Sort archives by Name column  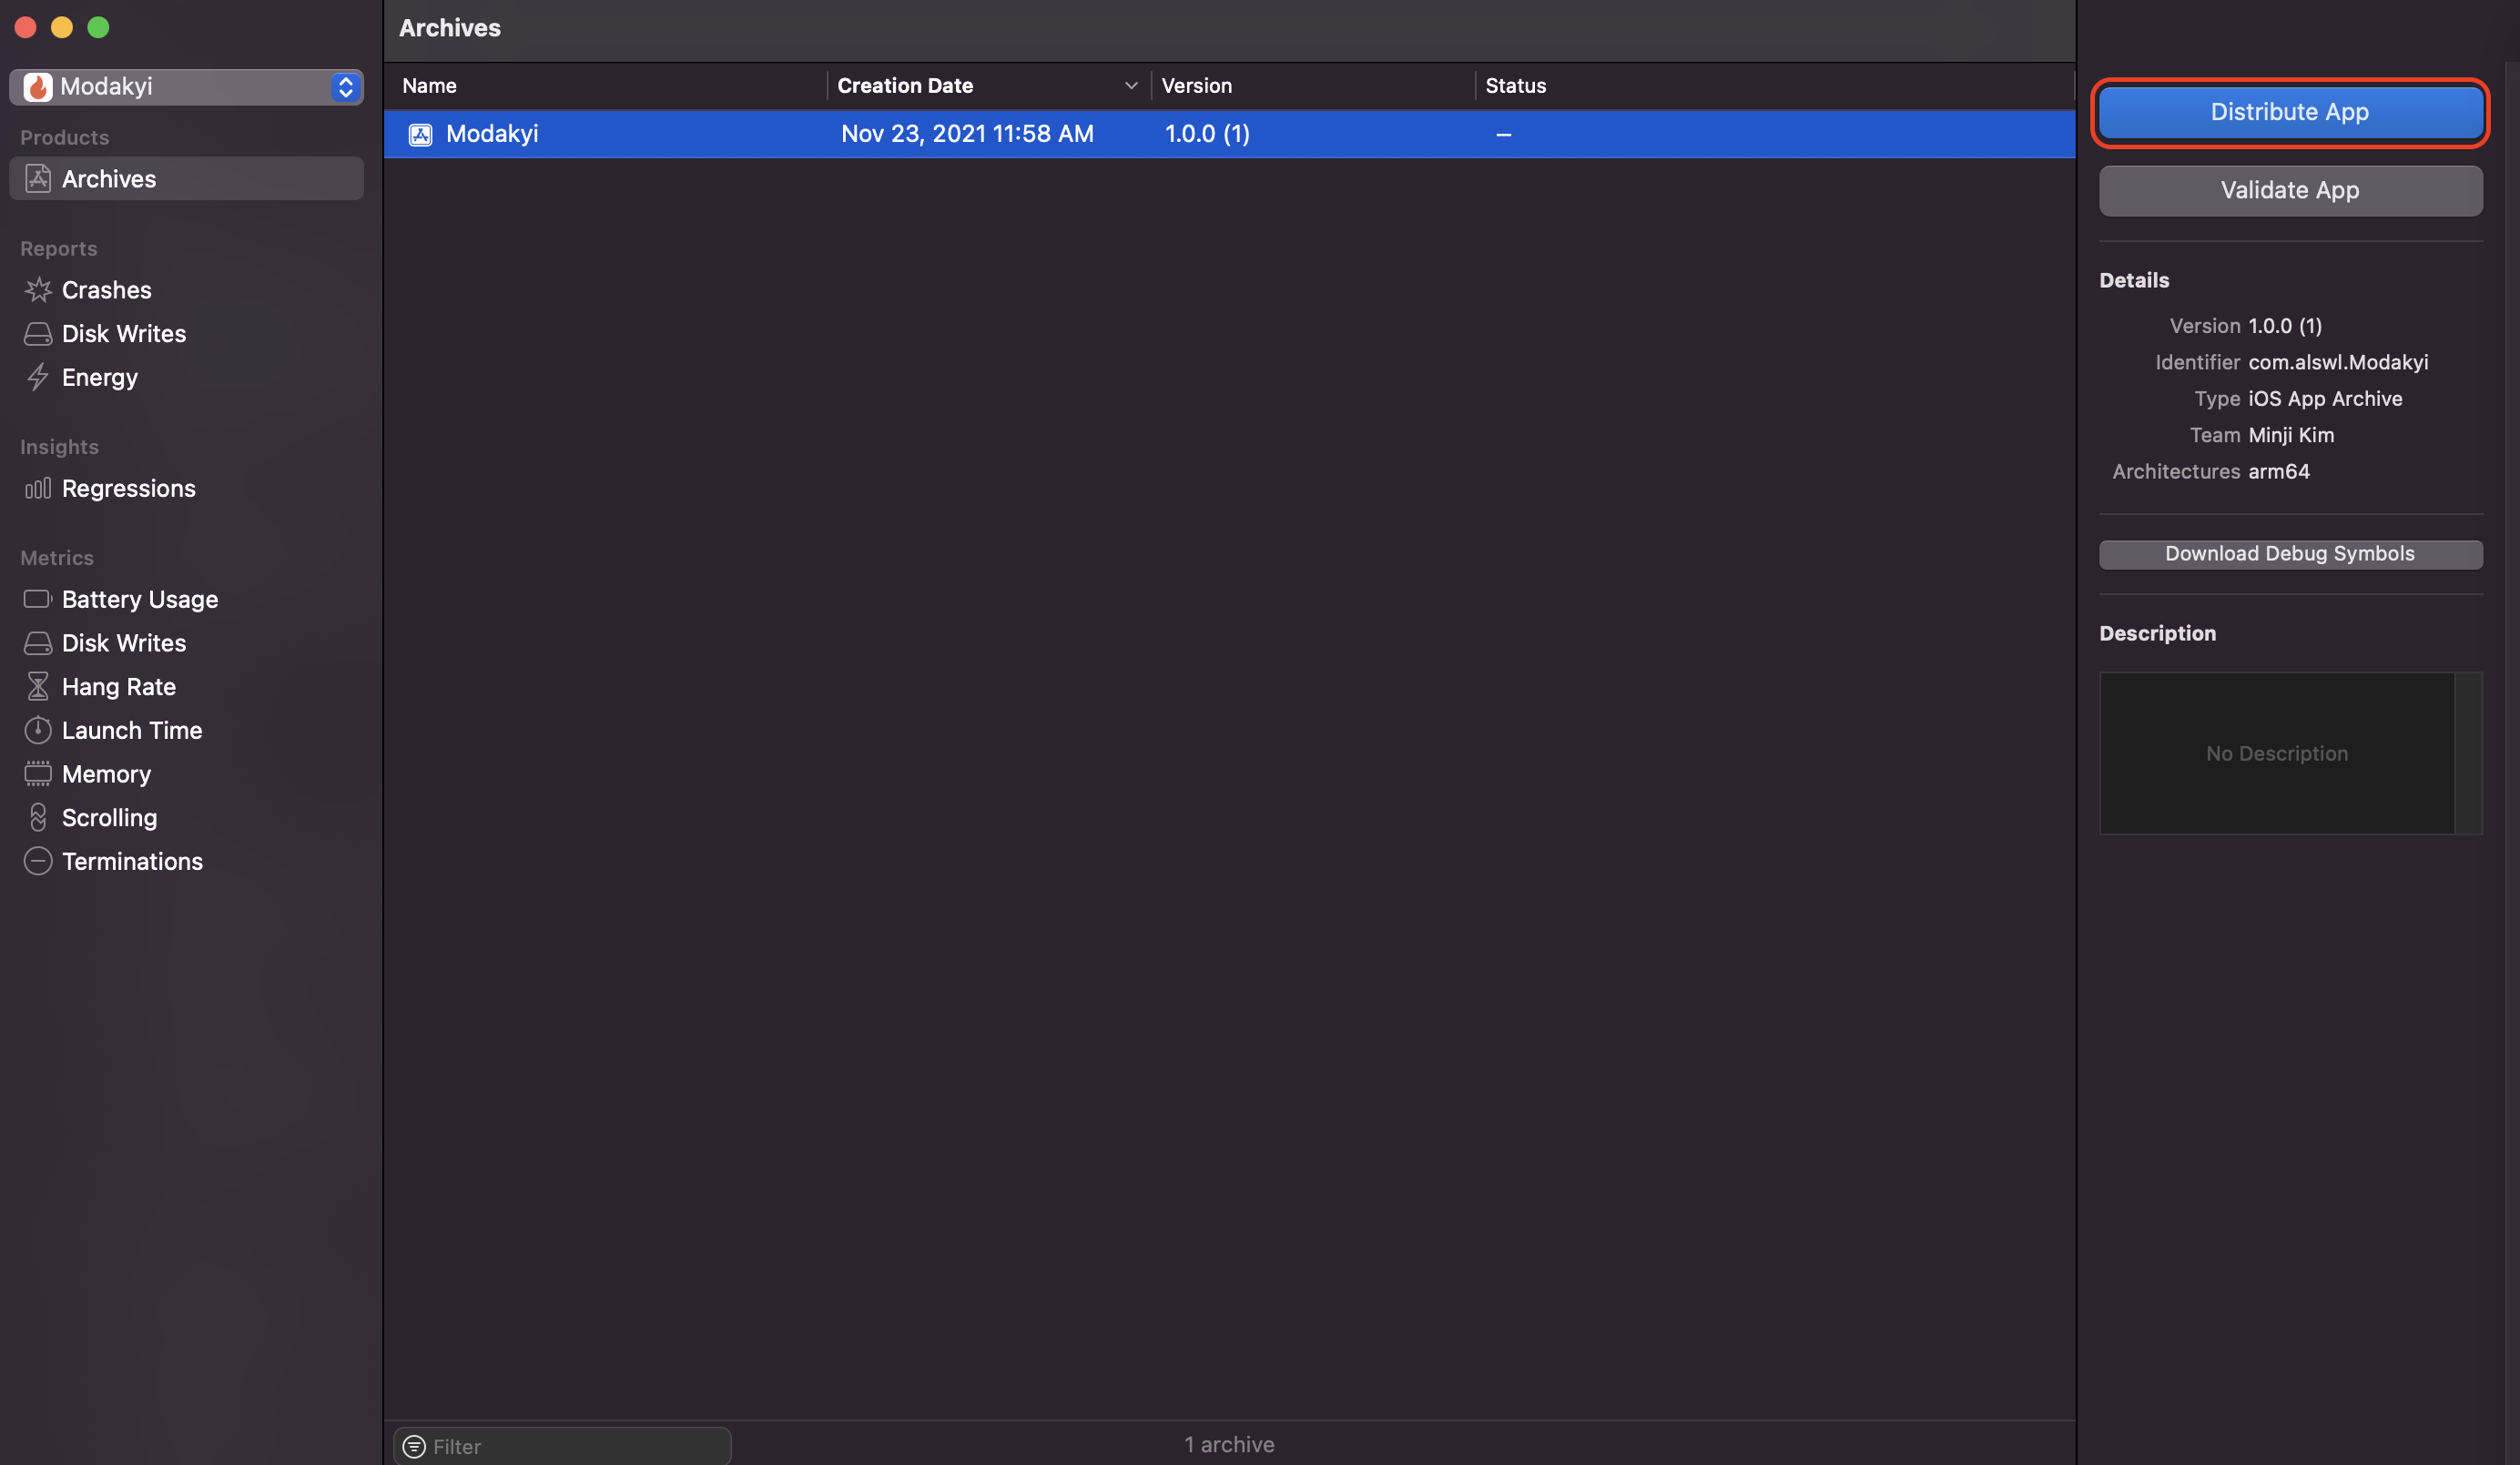tap(606, 86)
